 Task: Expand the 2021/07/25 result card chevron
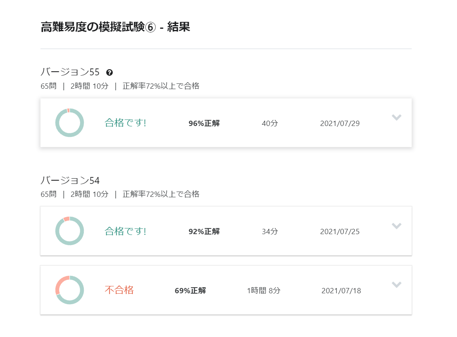tap(397, 226)
